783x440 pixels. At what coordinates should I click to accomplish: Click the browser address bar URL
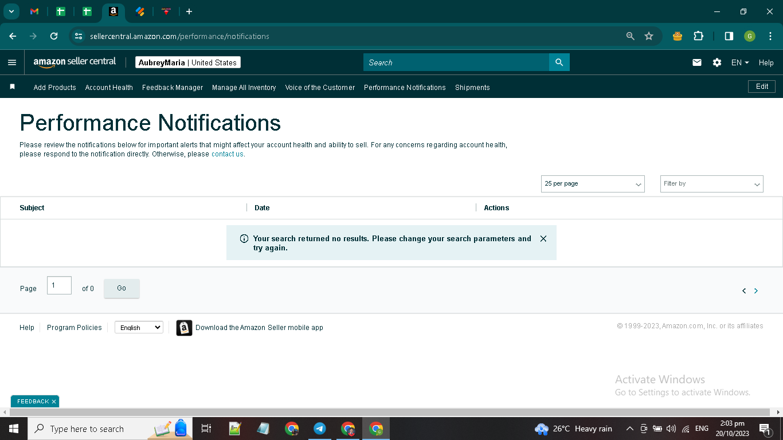(179, 36)
